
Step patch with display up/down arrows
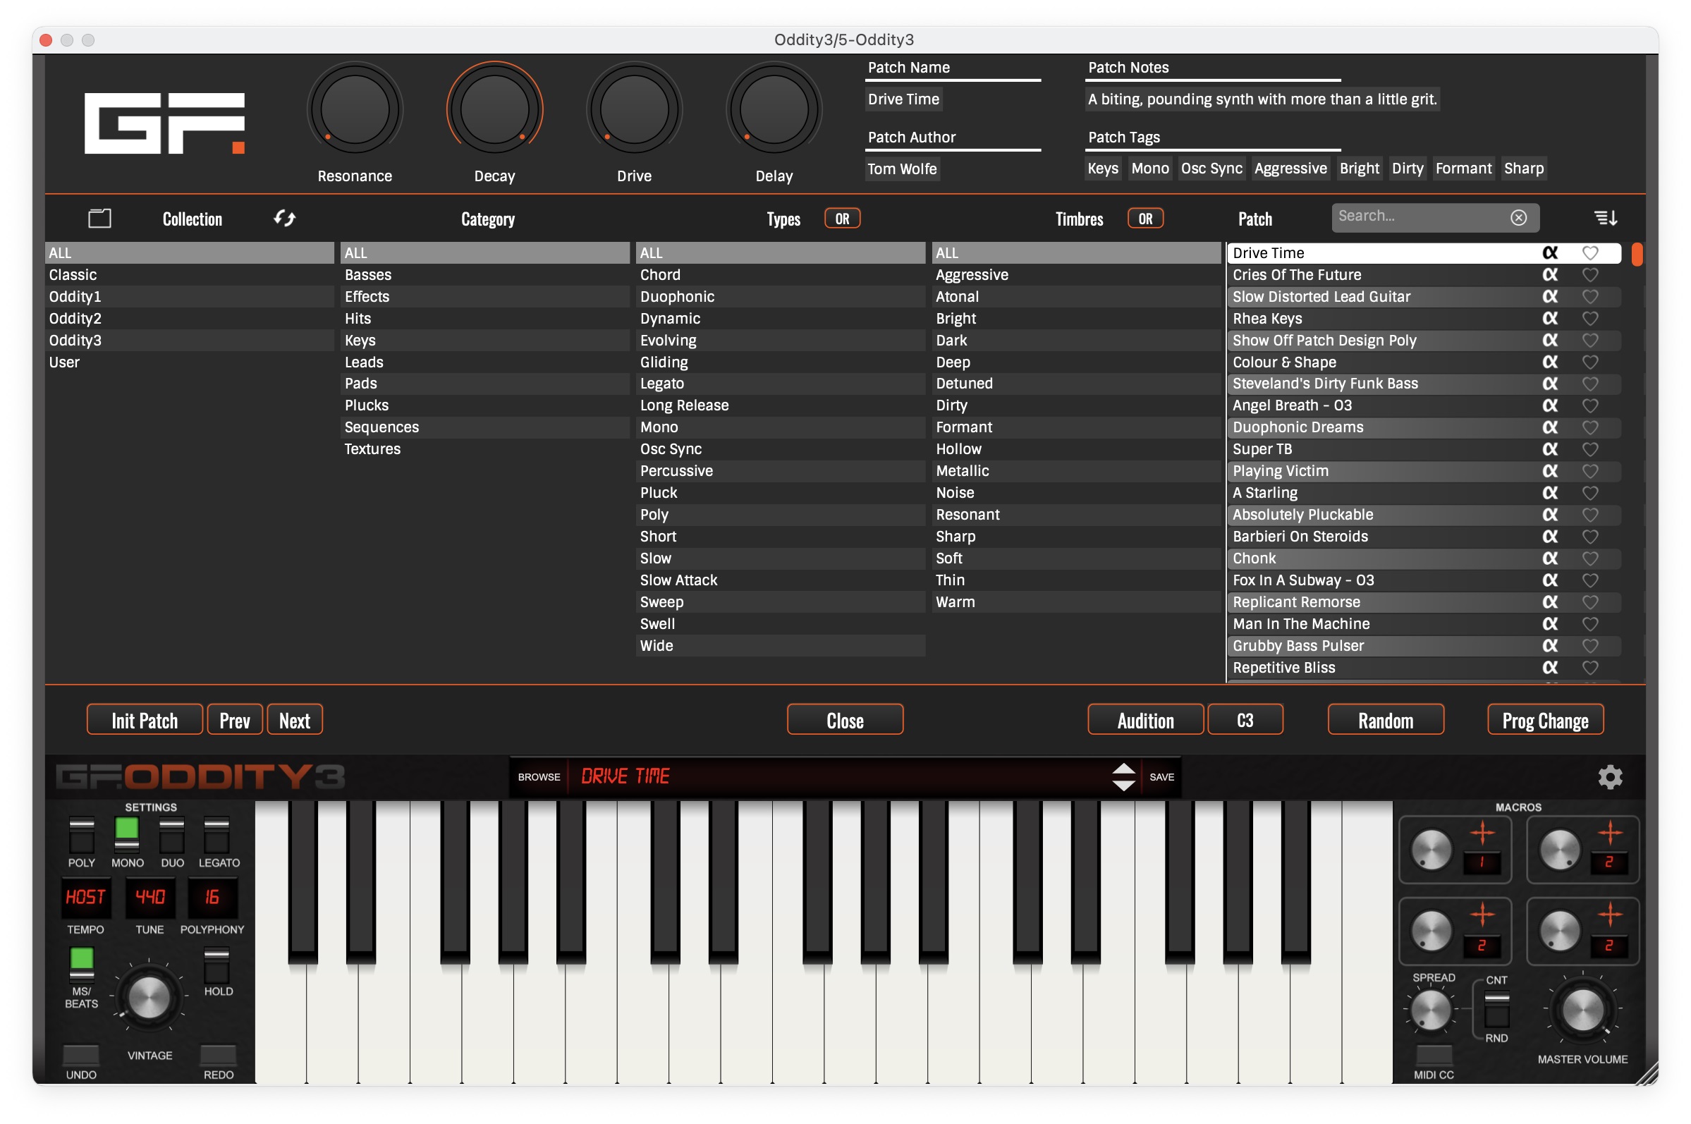pyautogui.click(x=1123, y=777)
